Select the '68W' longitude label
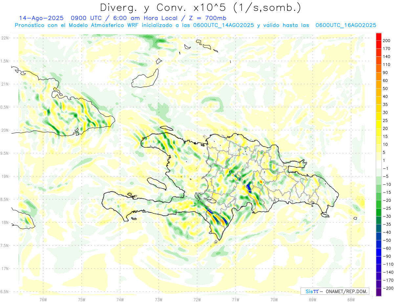Viewport: 394px width, 304px height. [351, 300]
